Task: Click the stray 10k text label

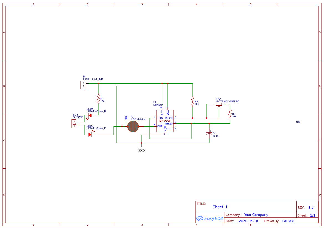Action: click(x=298, y=122)
